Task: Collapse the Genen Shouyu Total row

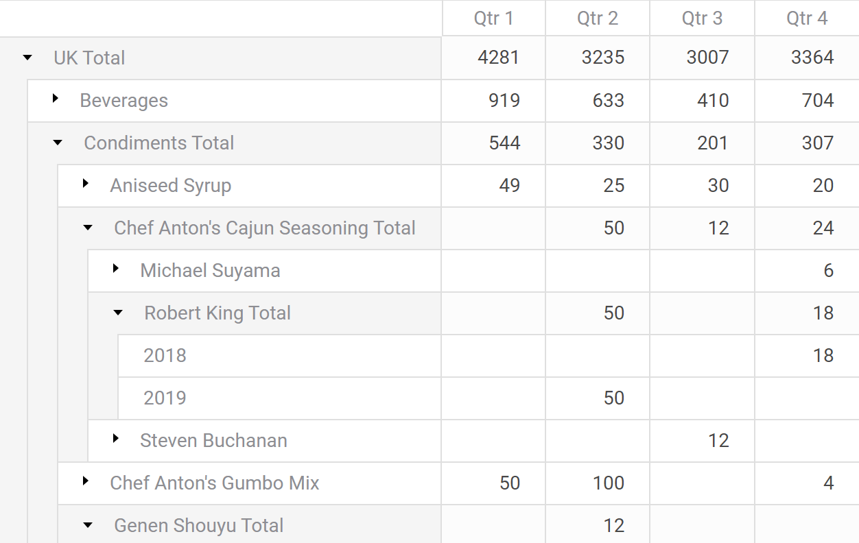Action: point(88,525)
